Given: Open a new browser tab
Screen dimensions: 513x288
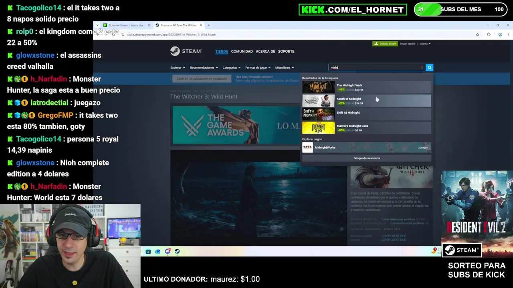Looking at the screenshot, I should 208,25.
